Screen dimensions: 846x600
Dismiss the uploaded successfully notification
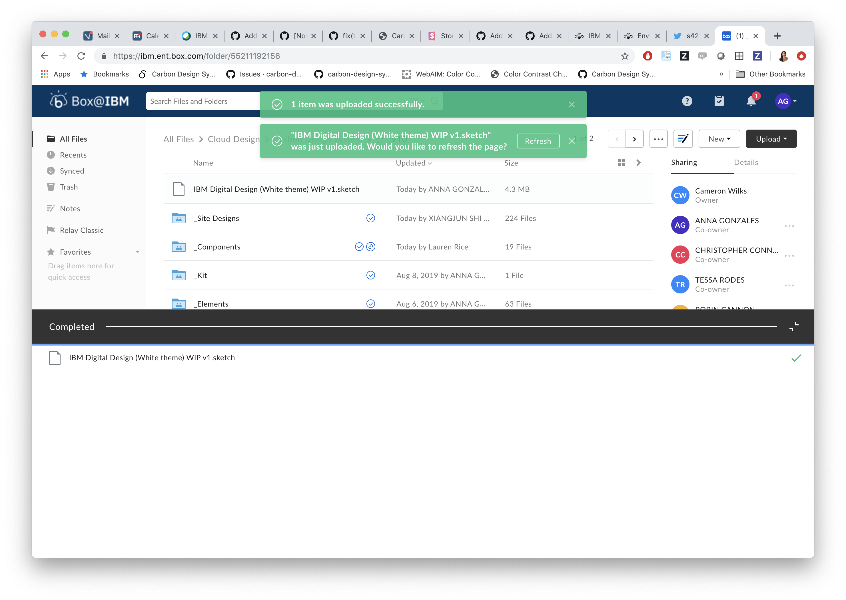click(572, 104)
